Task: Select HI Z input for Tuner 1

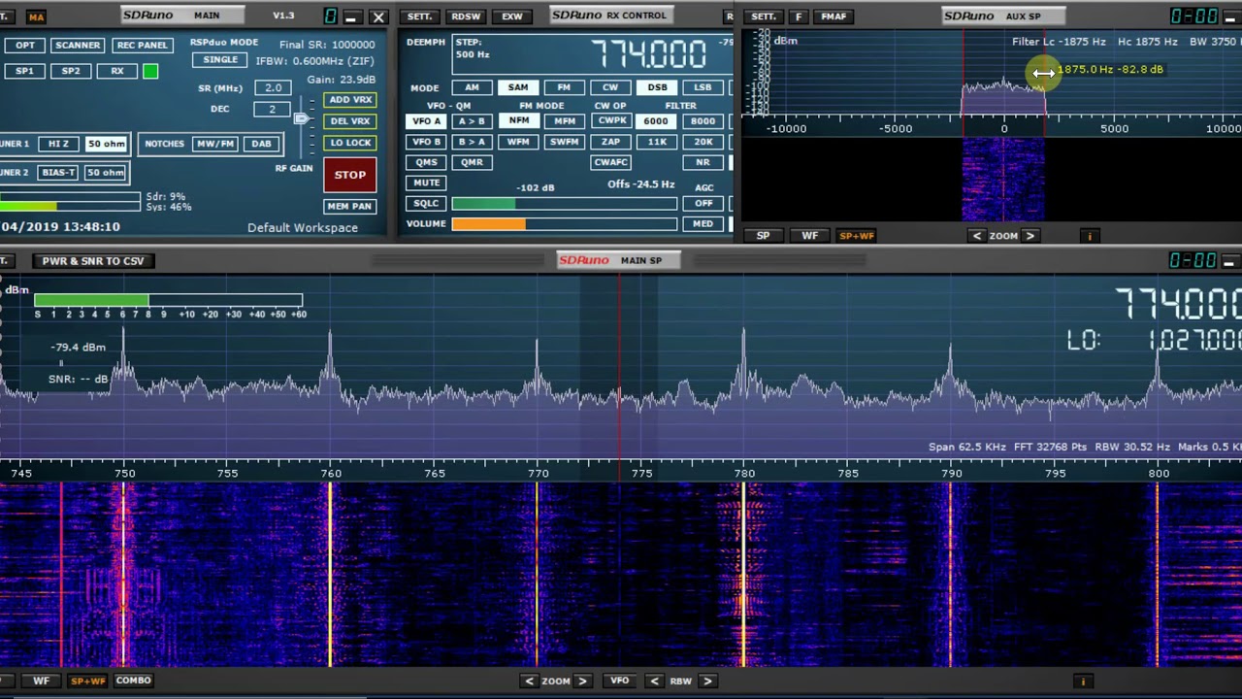Action: click(58, 144)
